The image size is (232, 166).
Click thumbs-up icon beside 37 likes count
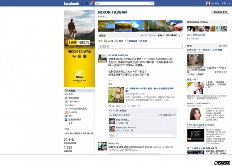click(x=111, y=110)
